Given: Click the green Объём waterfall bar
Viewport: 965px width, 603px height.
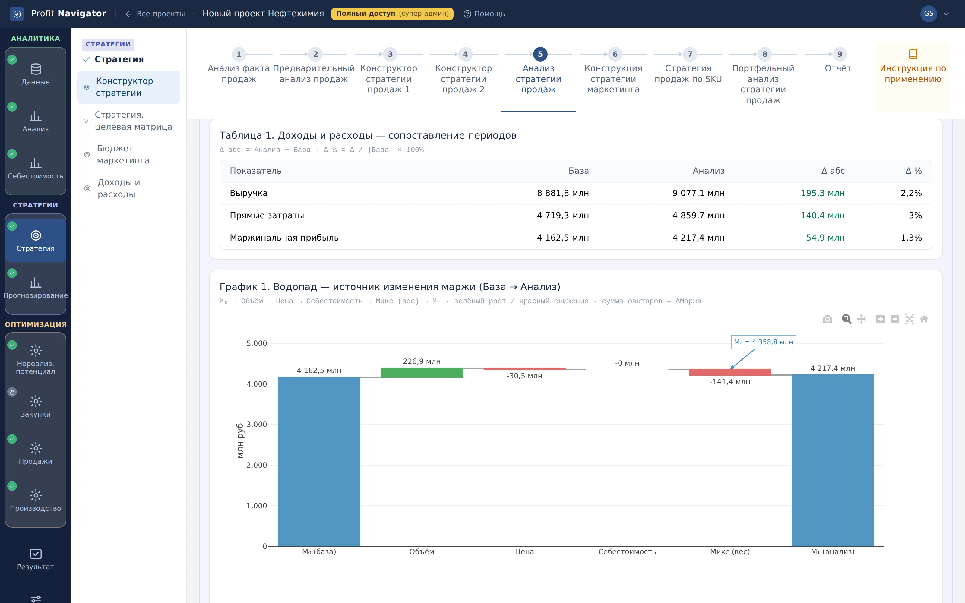Looking at the screenshot, I should pos(422,372).
